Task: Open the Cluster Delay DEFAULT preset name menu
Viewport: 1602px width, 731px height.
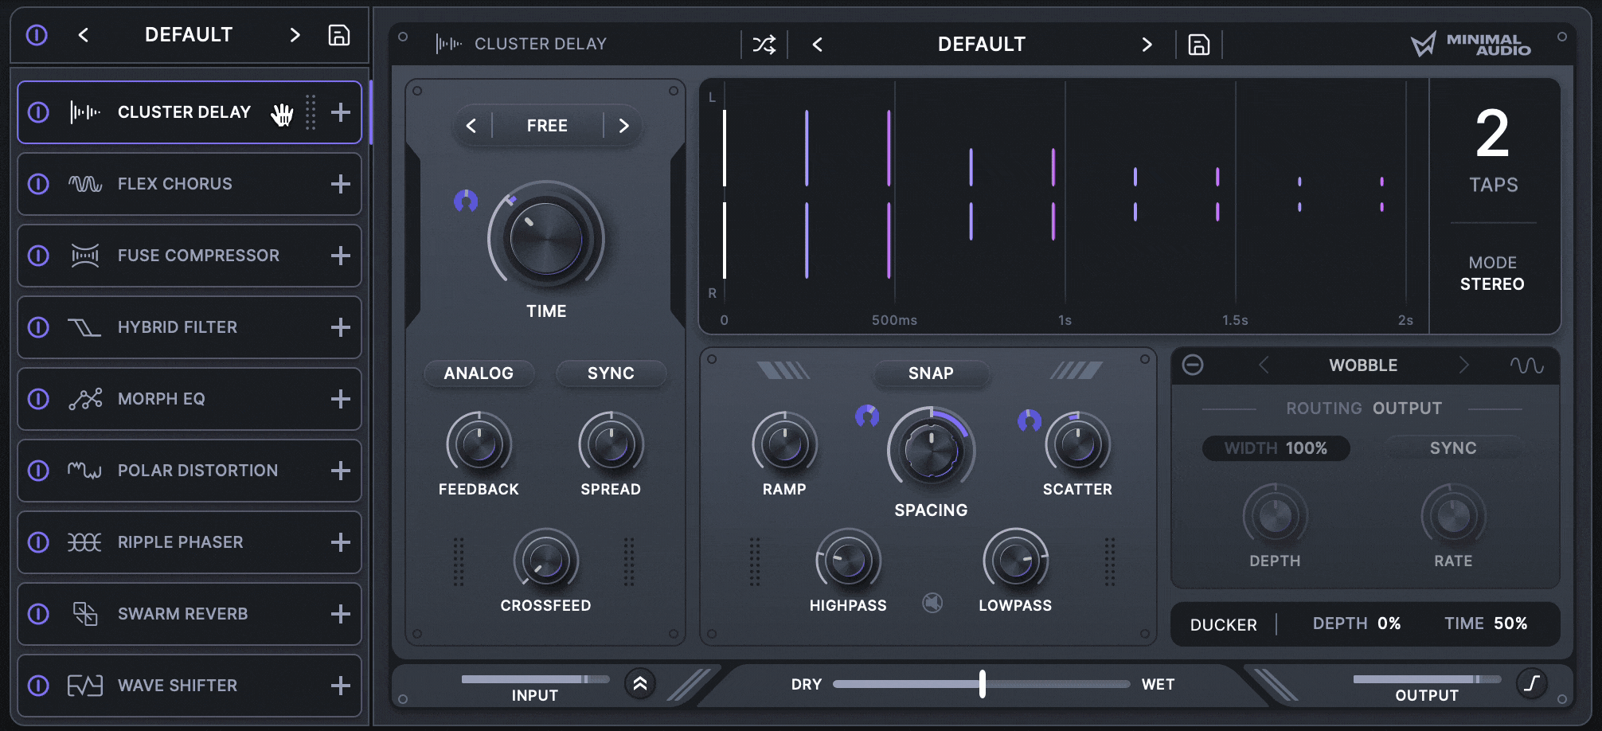Action: pyautogui.click(x=982, y=45)
